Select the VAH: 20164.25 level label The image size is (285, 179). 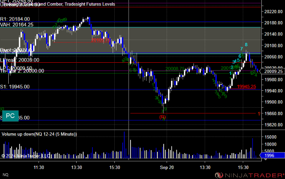point(17,25)
